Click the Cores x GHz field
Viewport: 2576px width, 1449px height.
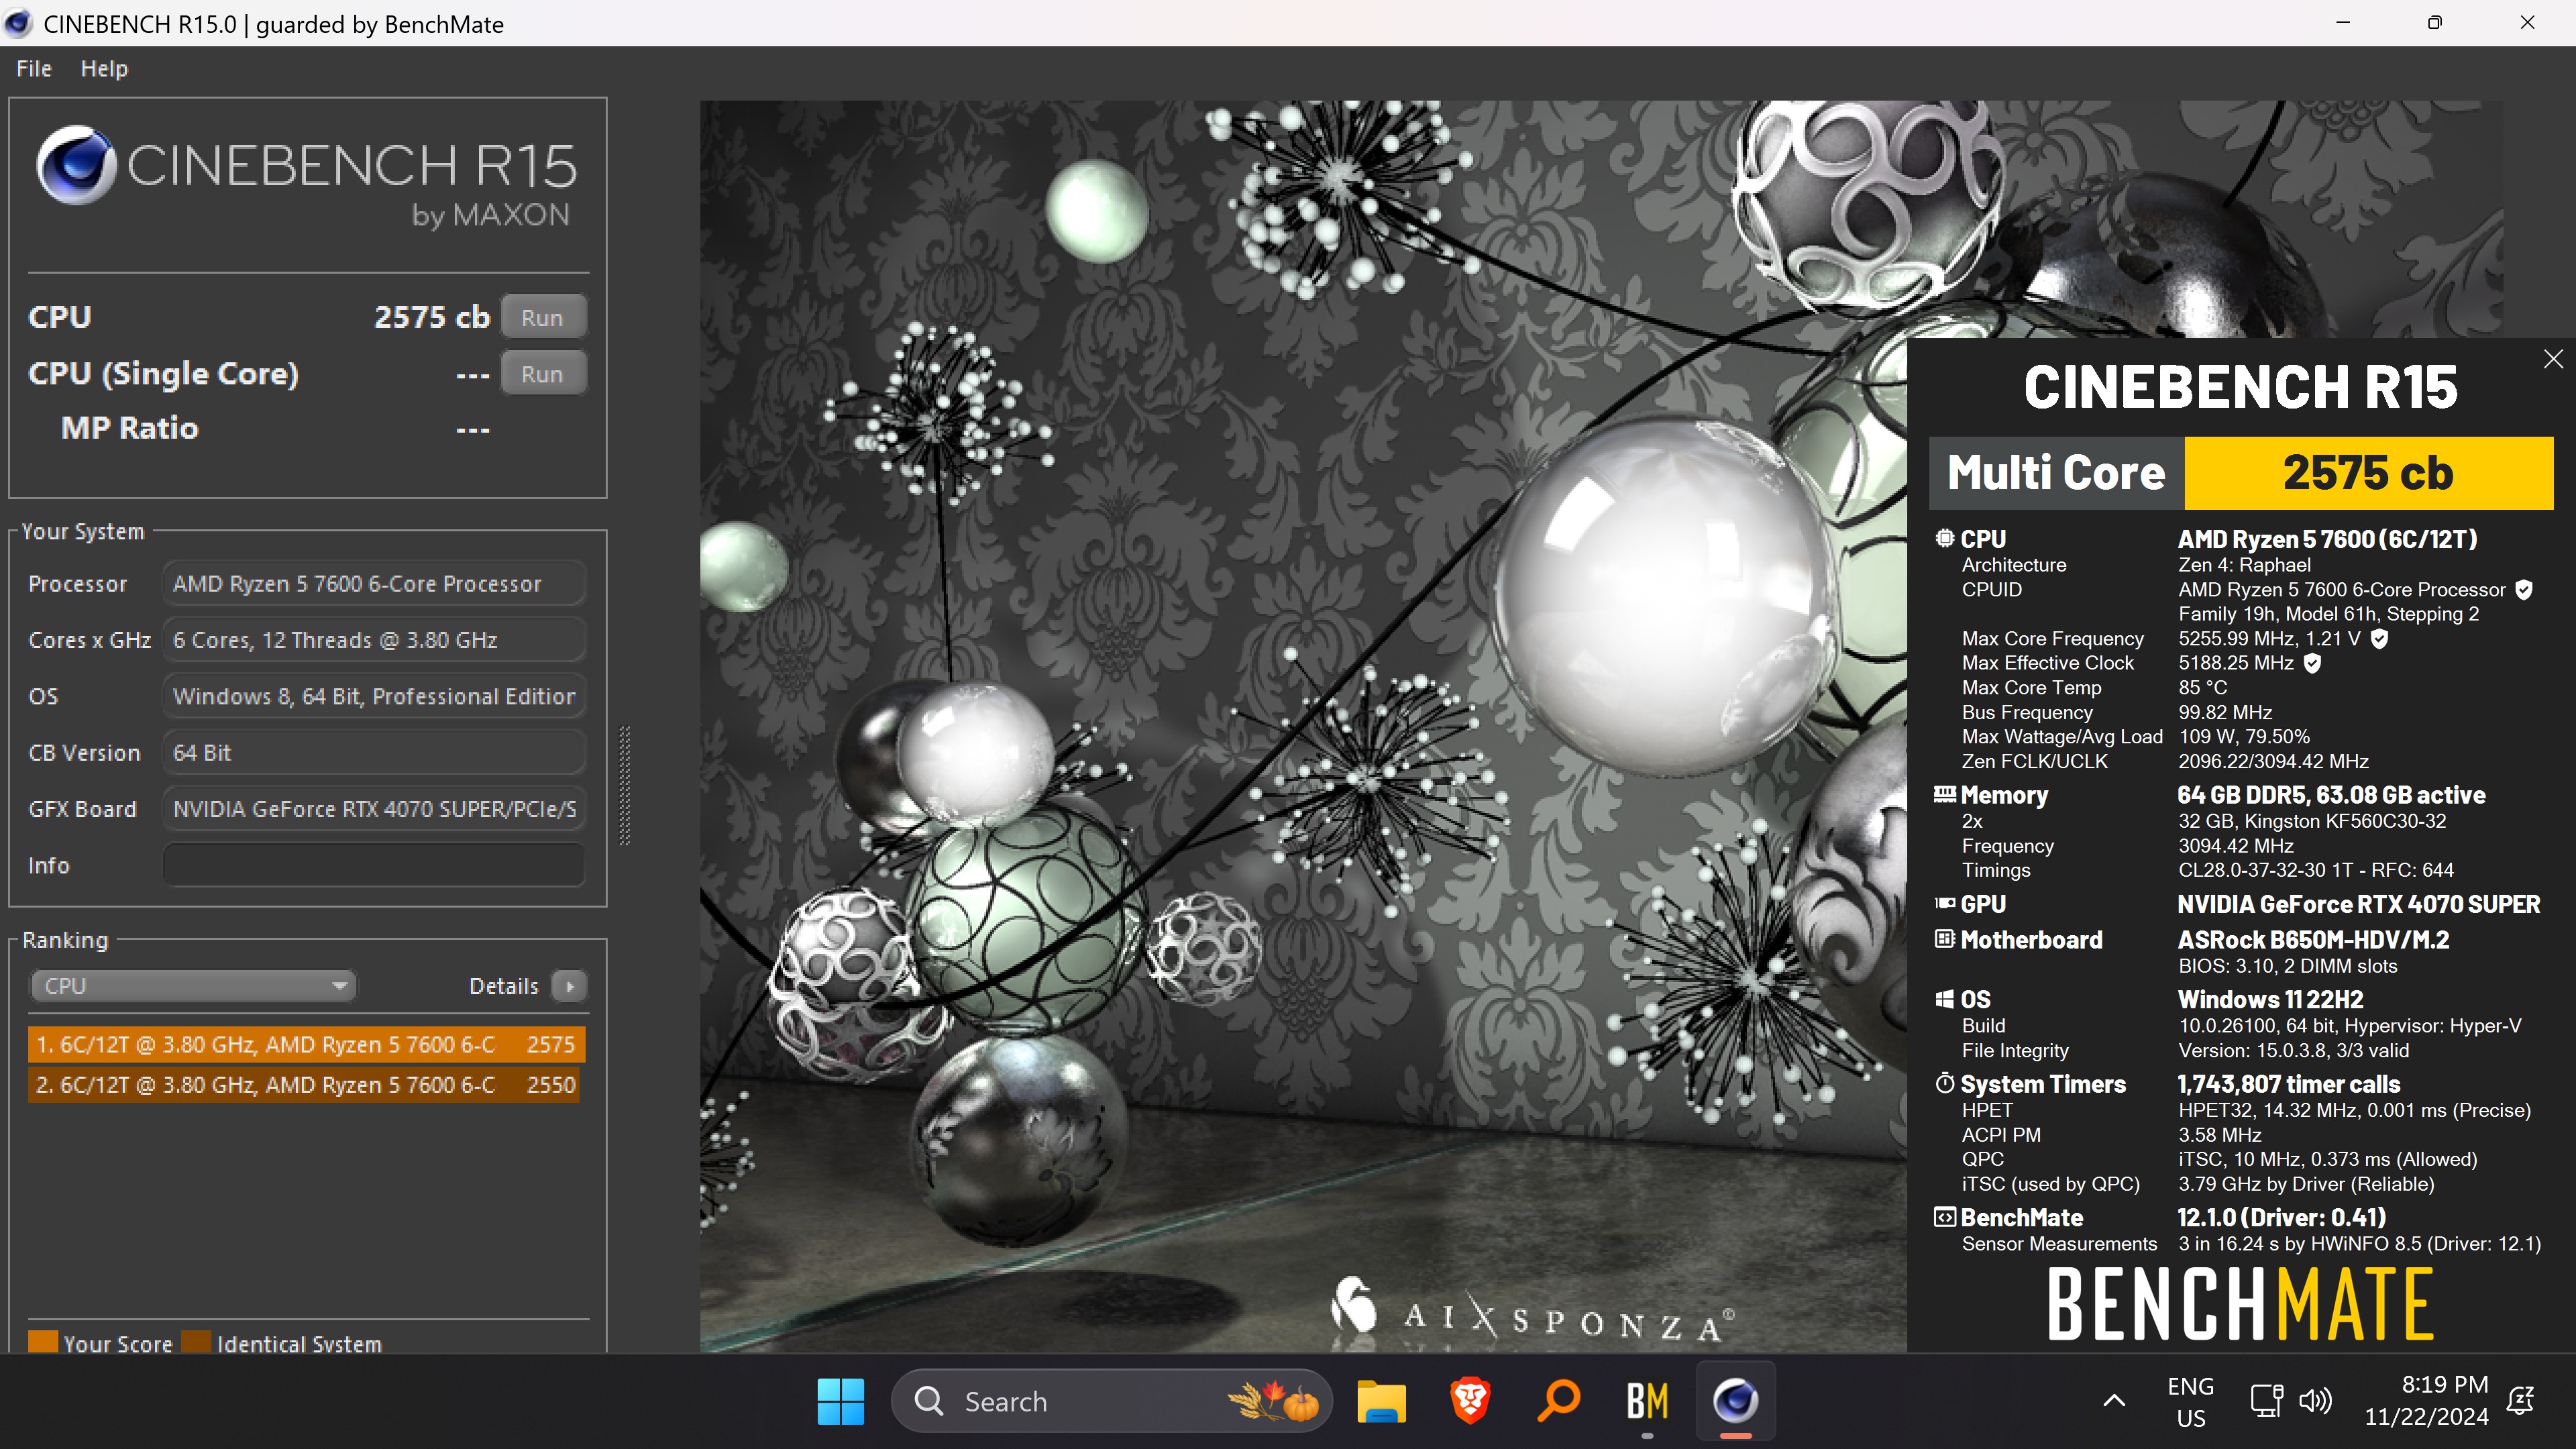tap(374, 640)
